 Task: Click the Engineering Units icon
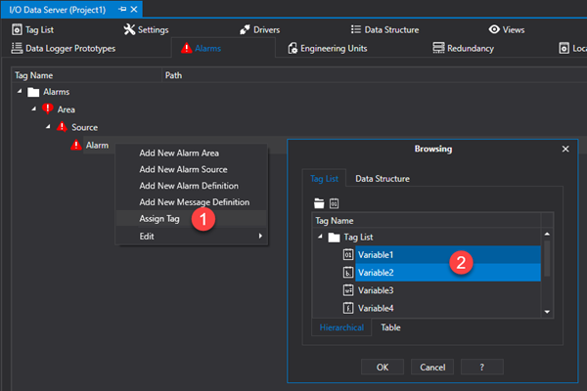(x=293, y=48)
